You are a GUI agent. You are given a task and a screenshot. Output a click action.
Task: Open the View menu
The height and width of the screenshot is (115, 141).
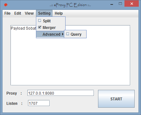pyautogui.click(x=29, y=13)
